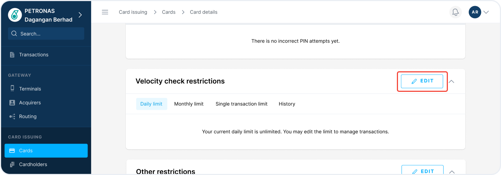The width and height of the screenshot is (501, 175).
Task: Go to Cards in the breadcrumb
Action: (168, 12)
